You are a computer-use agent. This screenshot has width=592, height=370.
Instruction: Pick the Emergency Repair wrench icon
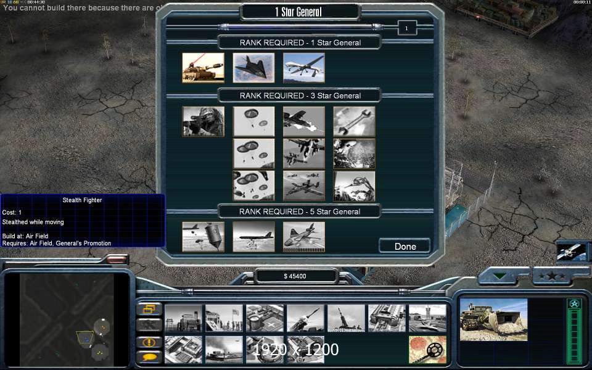(x=354, y=121)
